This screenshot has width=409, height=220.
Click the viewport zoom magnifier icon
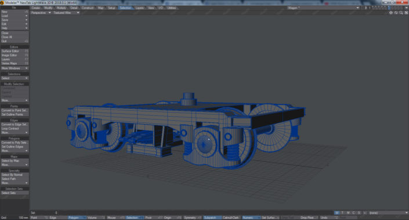click(401, 13)
